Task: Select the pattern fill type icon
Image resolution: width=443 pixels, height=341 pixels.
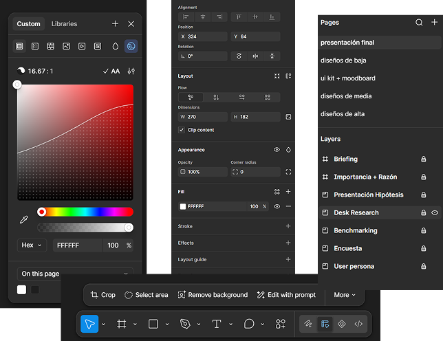Action: click(x=51, y=46)
